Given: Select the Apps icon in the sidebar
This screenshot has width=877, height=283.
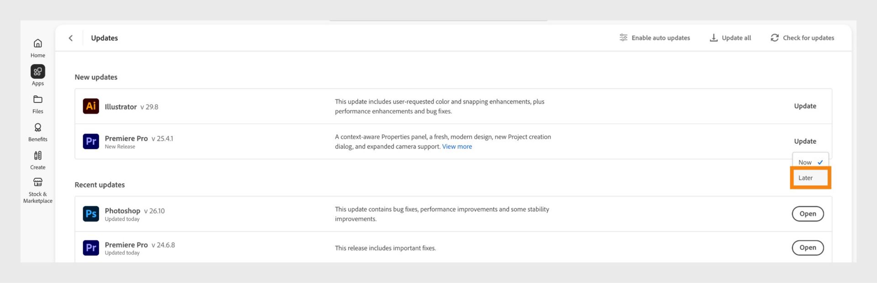Looking at the screenshot, I should coord(37,72).
